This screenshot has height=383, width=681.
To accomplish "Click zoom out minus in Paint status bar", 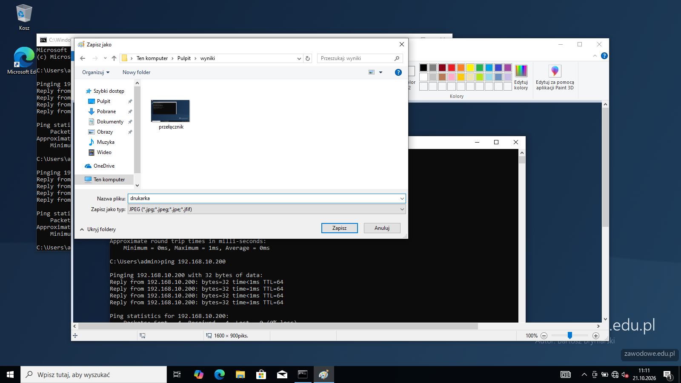I will (x=544, y=336).
